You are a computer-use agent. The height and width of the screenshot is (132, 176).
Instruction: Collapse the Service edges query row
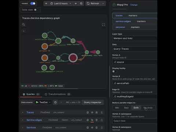pos(23,120)
